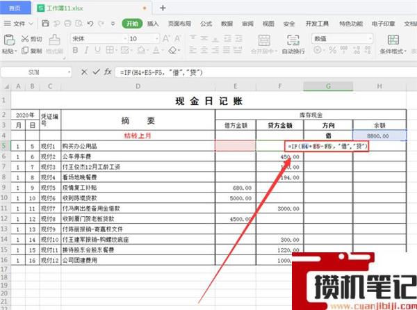
Task: Click the cell showing 5000.00
Action: tap(236, 198)
